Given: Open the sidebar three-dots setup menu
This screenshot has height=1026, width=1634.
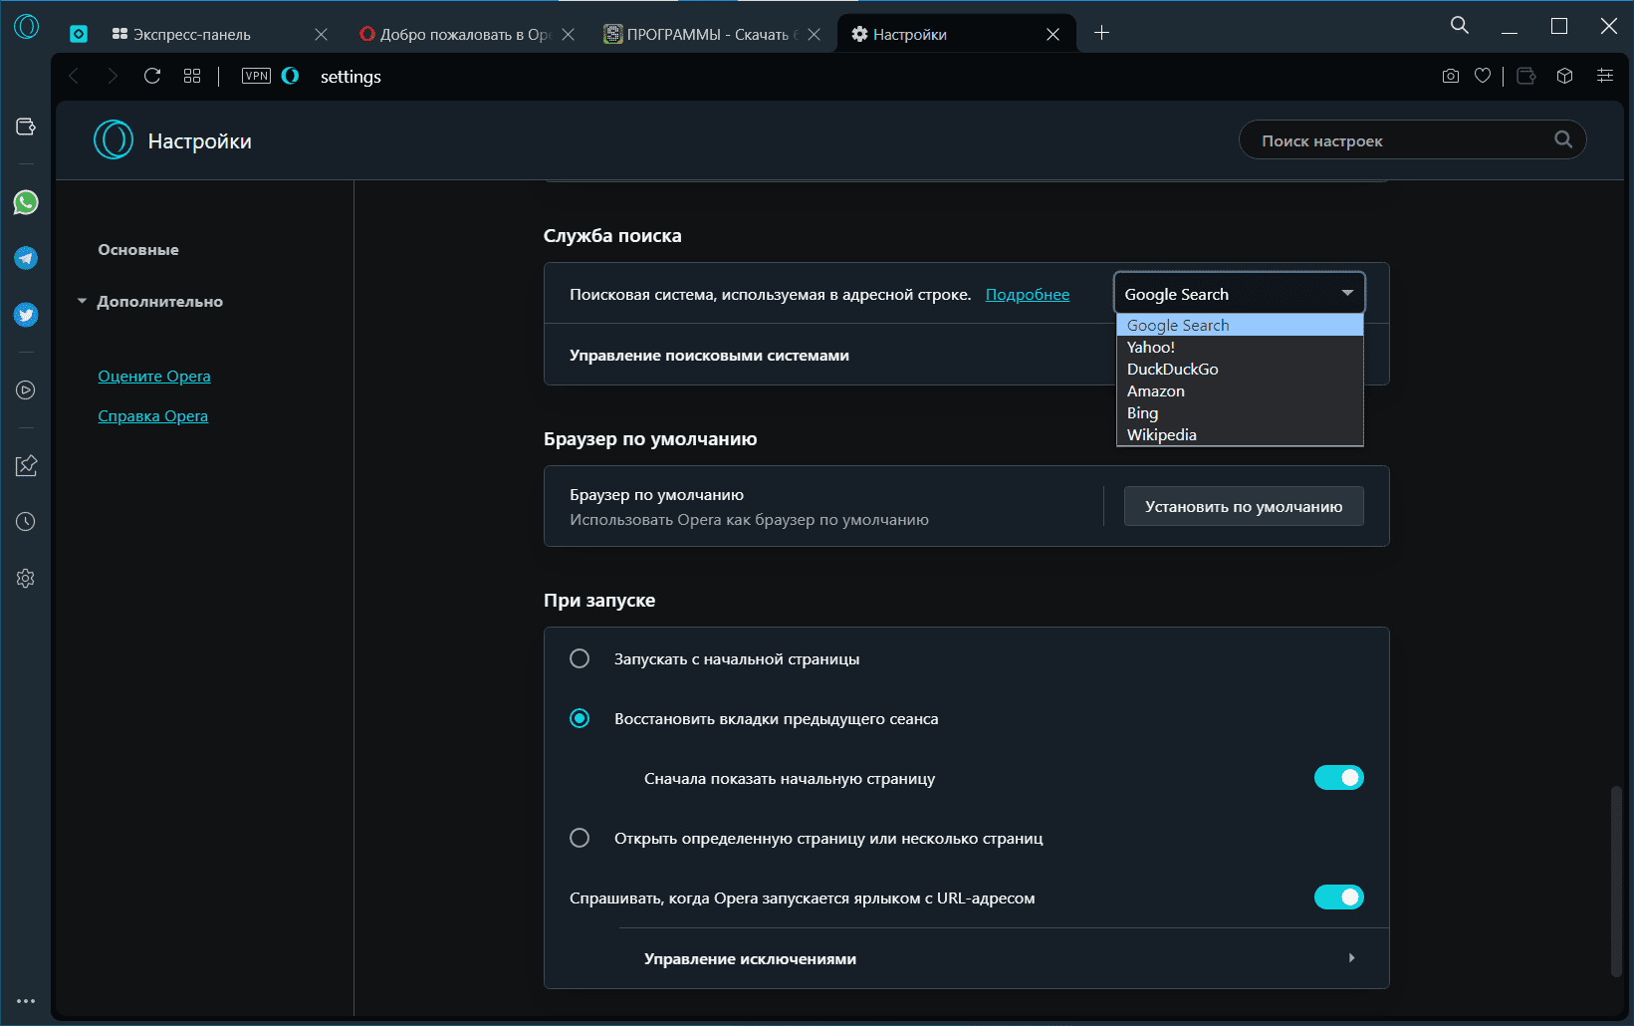Looking at the screenshot, I should point(26,1001).
